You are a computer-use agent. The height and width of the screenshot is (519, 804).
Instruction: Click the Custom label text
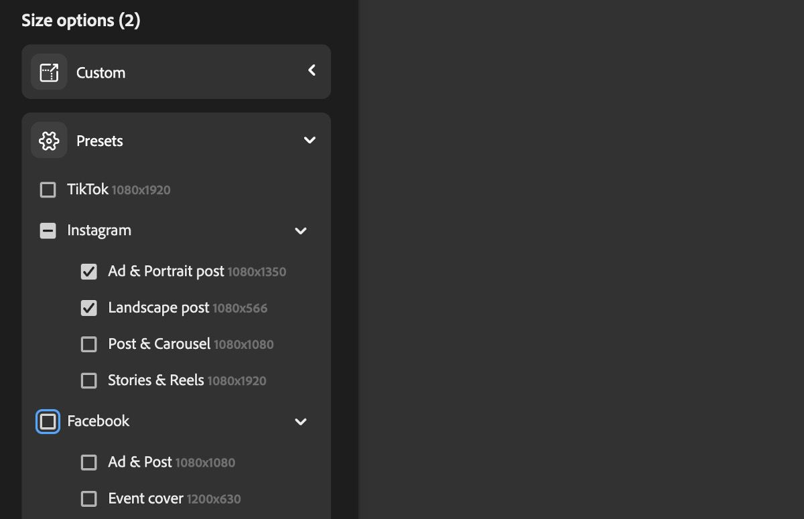point(100,73)
